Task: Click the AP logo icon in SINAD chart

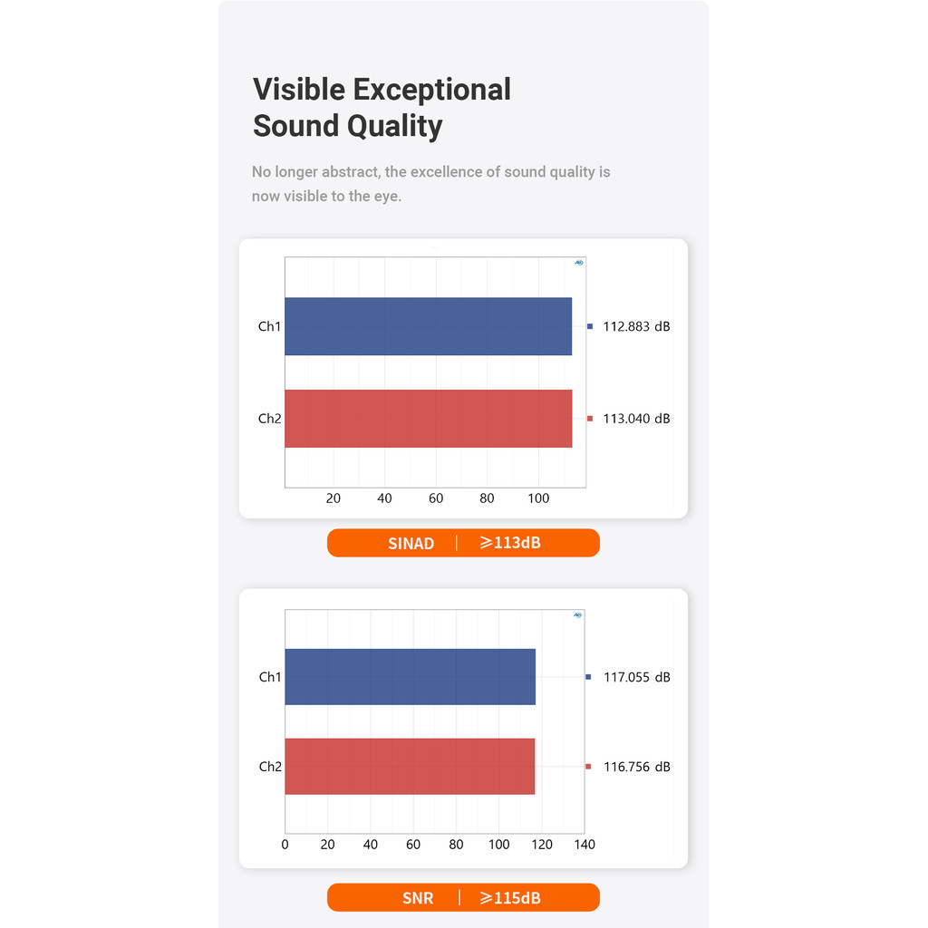Action: tap(579, 263)
